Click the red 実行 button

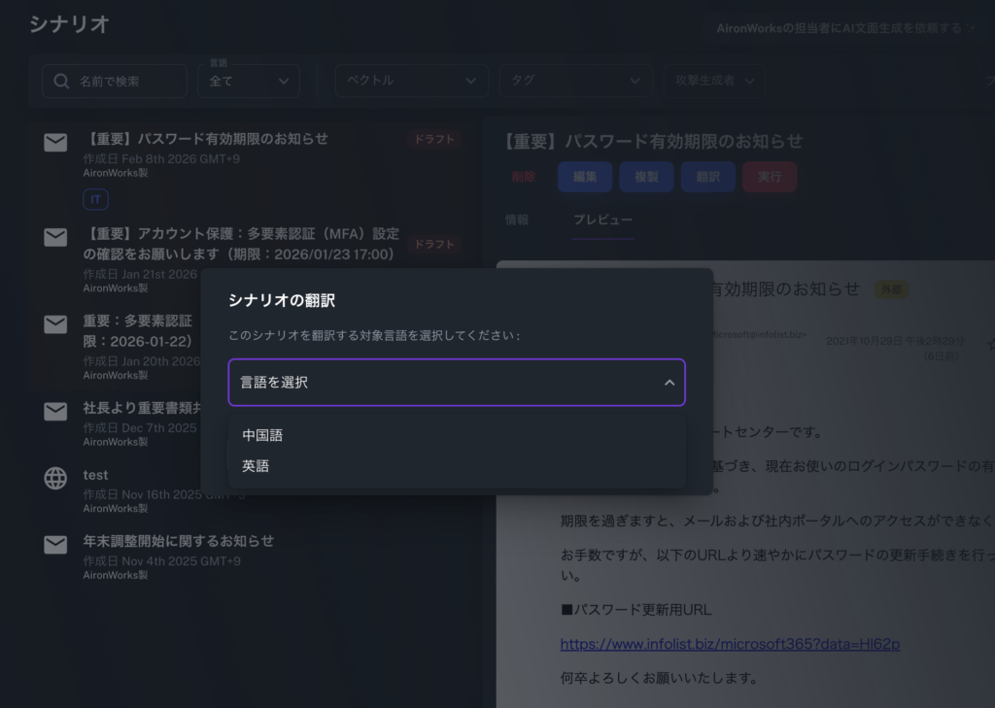coord(769,177)
